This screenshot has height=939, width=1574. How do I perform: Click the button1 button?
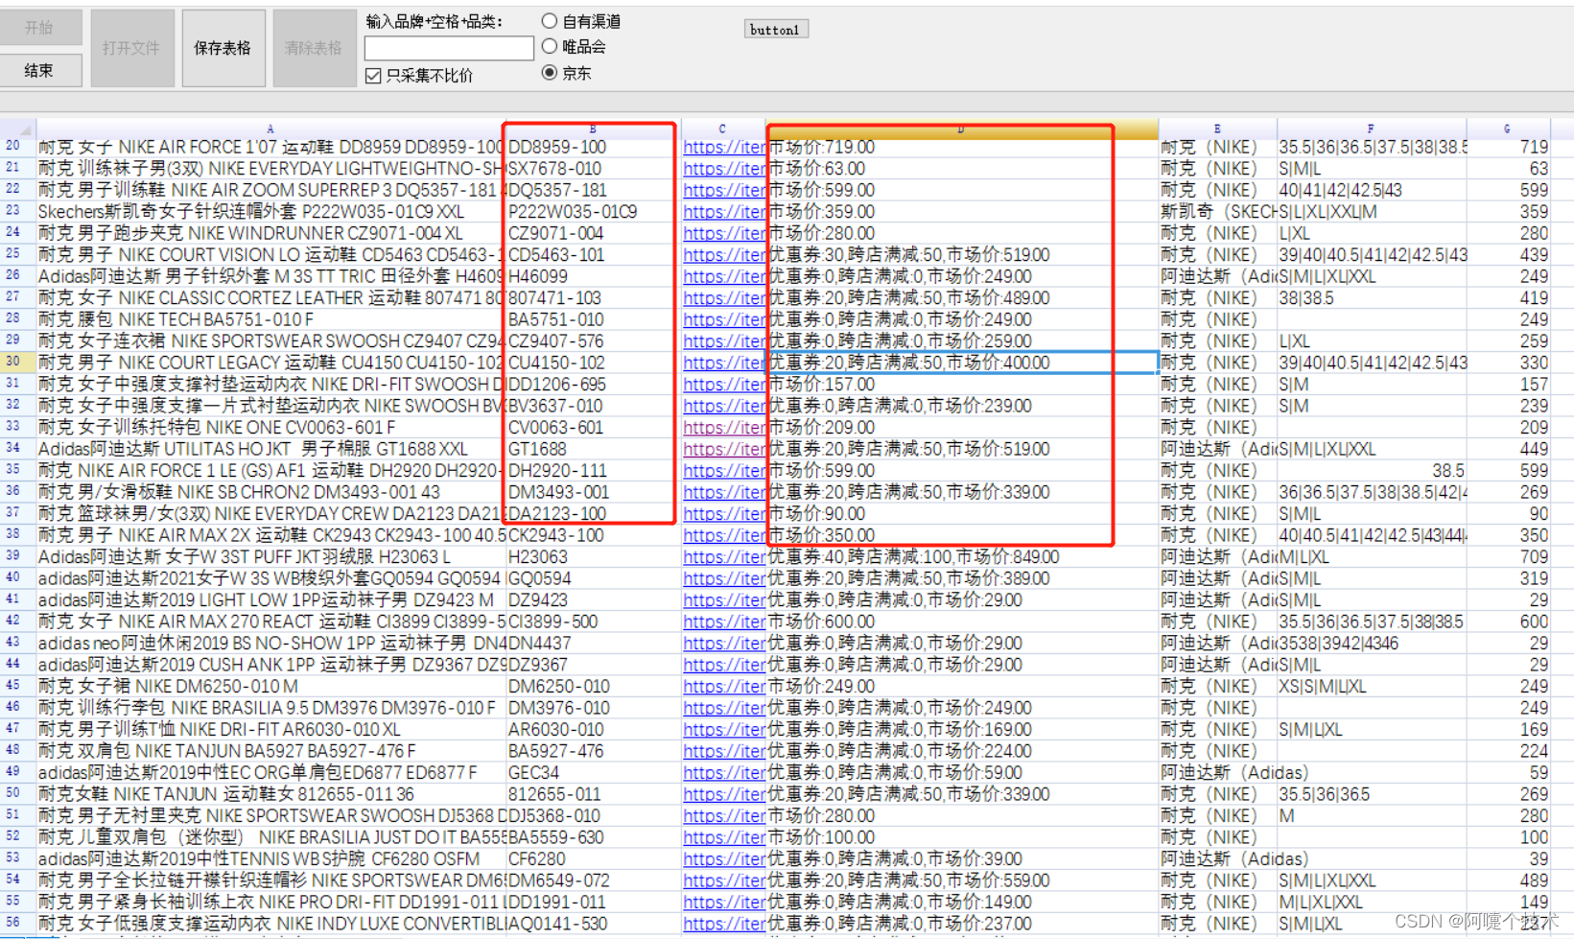tap(776, 30)
